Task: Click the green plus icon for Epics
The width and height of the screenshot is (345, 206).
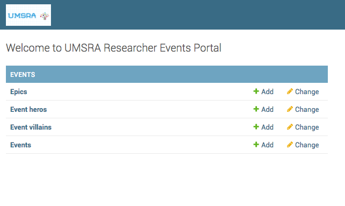Action: (256, 91)
